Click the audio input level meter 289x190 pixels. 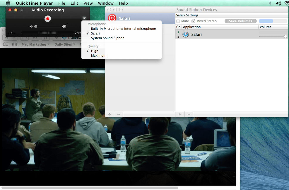point(47,33)
